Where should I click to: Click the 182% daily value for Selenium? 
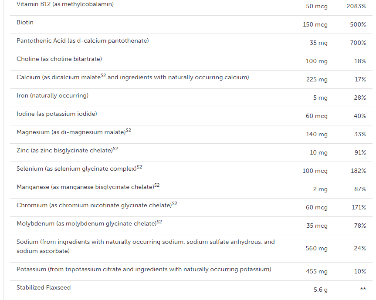click(358, 171)
